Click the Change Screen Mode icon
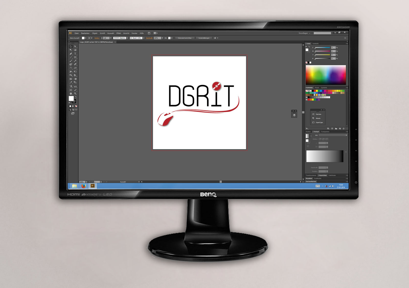The width and height of the screenshot is (409, 288). [x=73, y=113]
